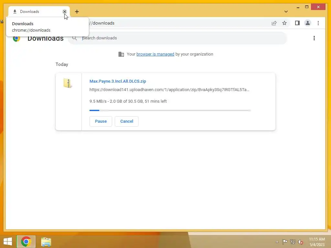Open the Downloads page more actions menu
Screen dimensions: 331x248
tap(314, 38)
